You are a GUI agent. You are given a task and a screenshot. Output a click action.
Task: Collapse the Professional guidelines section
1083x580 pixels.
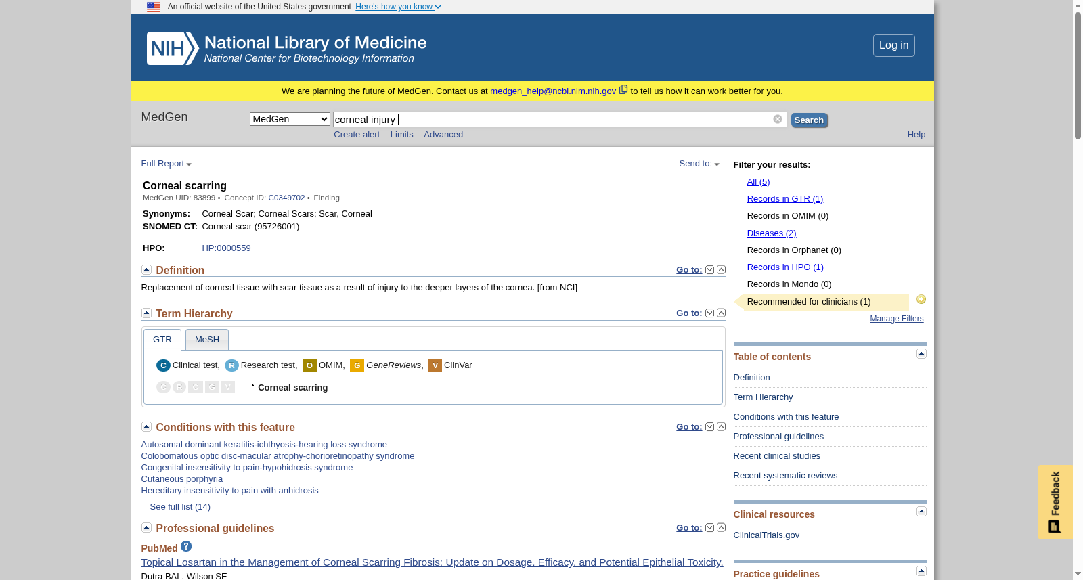click(146, 527)
